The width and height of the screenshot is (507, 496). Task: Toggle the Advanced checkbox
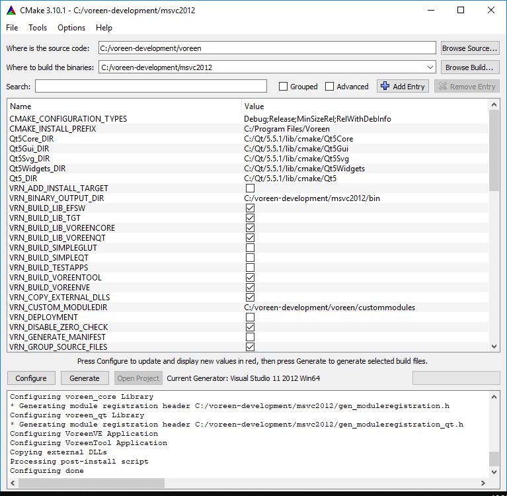point(330,87)
